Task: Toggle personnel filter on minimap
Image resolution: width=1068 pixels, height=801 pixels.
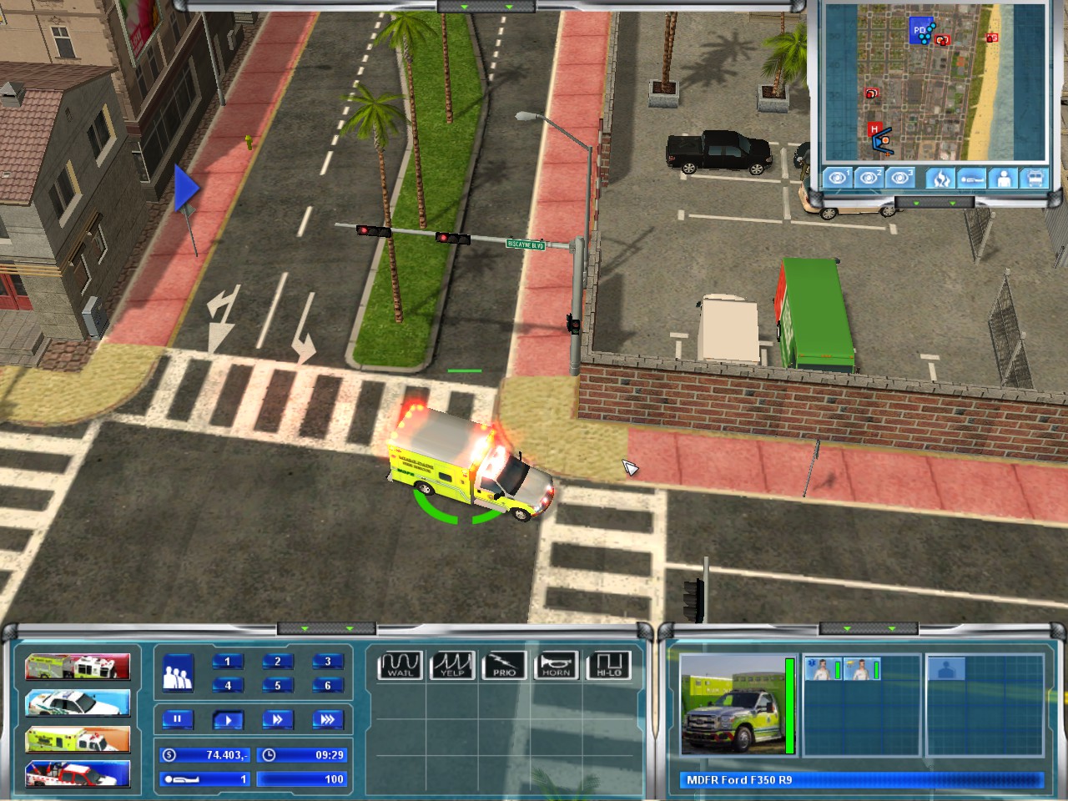Action: point(1004,178)
